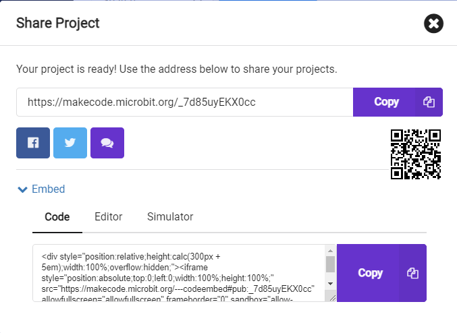Viewport: 457px width, 333px height.
Task: Select the makecode.microbit.org share link field
Action: (x=184, y=102)
